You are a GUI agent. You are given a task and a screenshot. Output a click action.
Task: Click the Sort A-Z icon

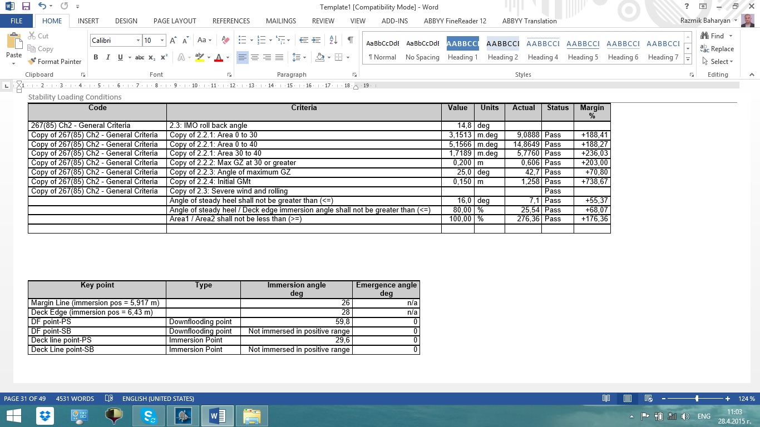coord(333,40)
